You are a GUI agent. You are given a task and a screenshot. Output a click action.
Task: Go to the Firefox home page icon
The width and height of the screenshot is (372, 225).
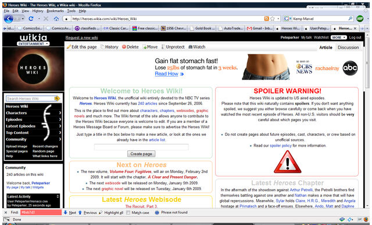point(56,19)
